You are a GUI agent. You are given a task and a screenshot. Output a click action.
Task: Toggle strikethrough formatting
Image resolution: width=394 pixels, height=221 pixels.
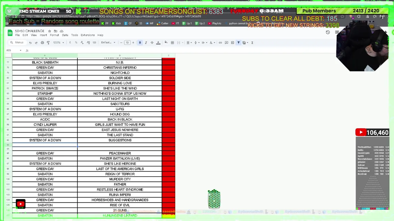(152, 43)
